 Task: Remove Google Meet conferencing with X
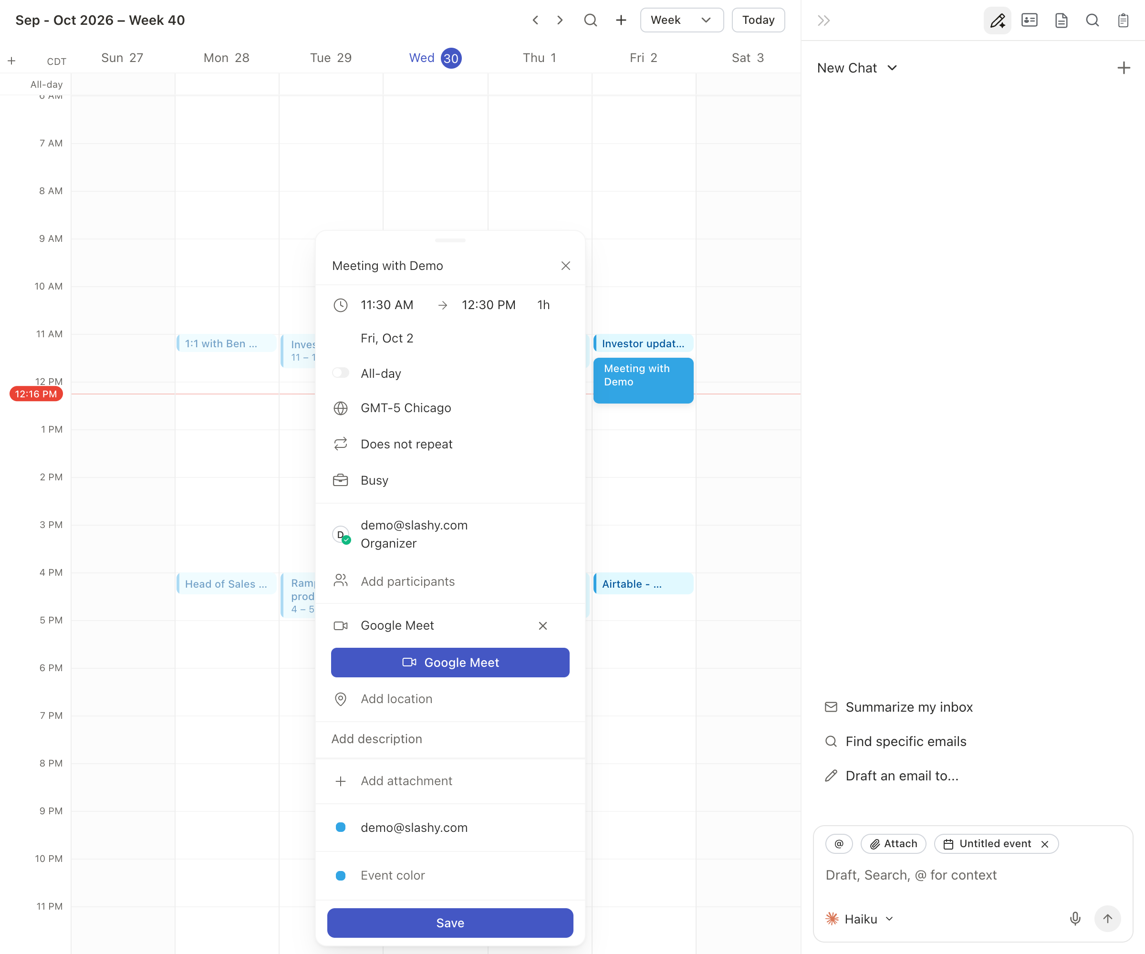click(542, 625)
